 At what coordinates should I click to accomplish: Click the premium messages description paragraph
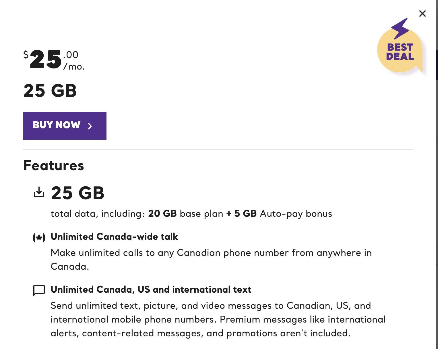pyautogui.click(x=218, y=319)
